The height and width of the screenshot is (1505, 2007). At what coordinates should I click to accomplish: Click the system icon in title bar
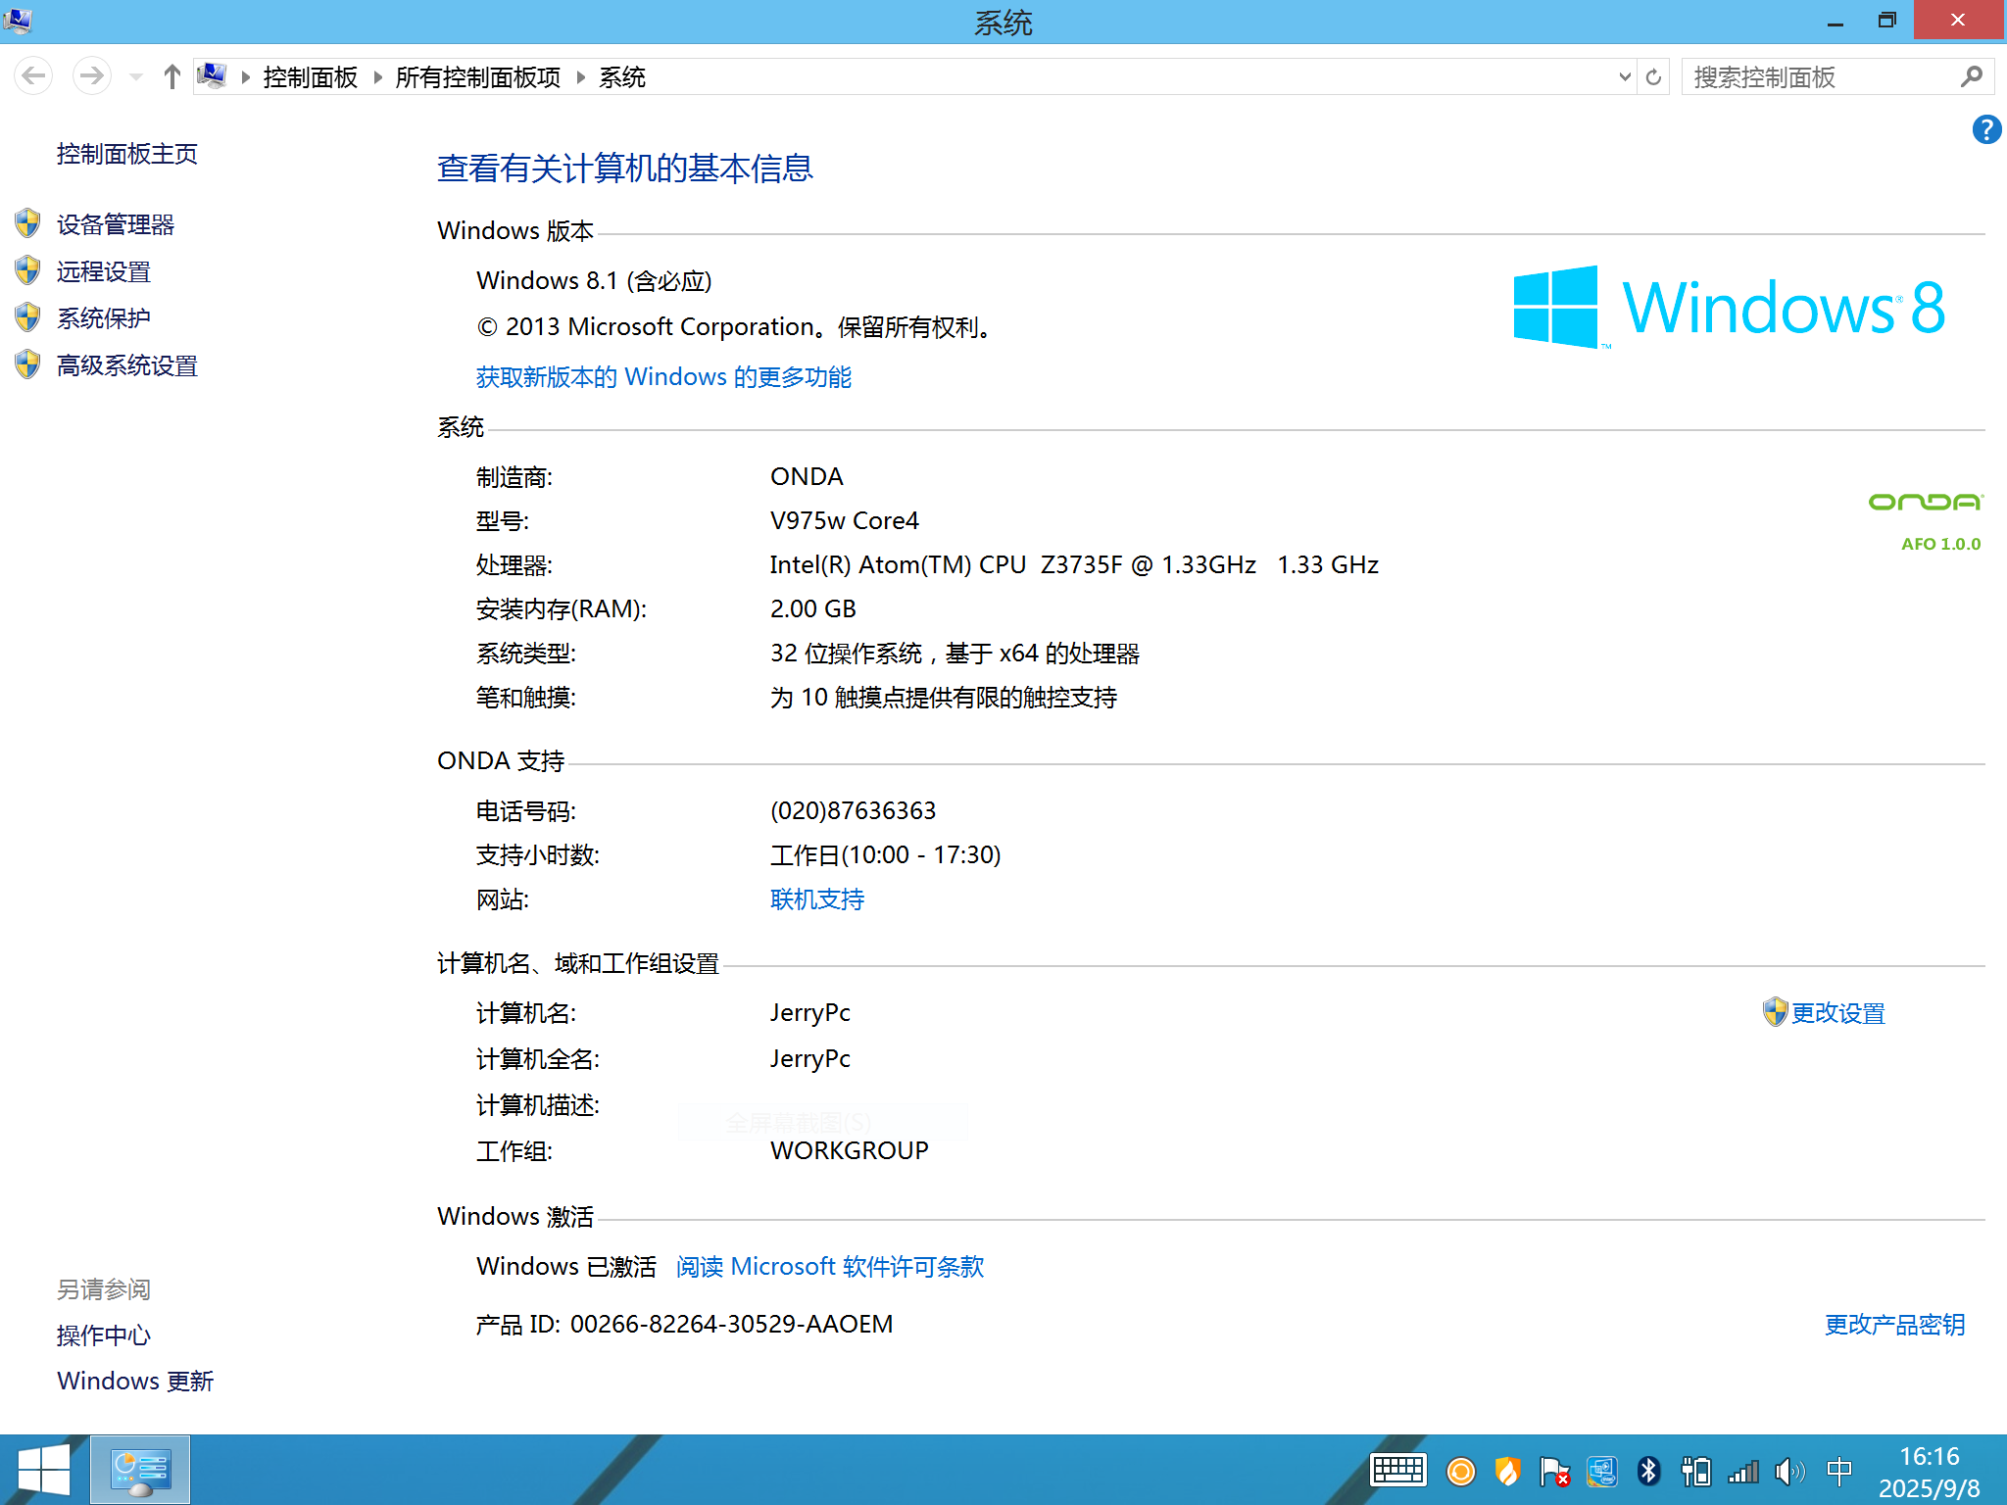tap(18, 20)
